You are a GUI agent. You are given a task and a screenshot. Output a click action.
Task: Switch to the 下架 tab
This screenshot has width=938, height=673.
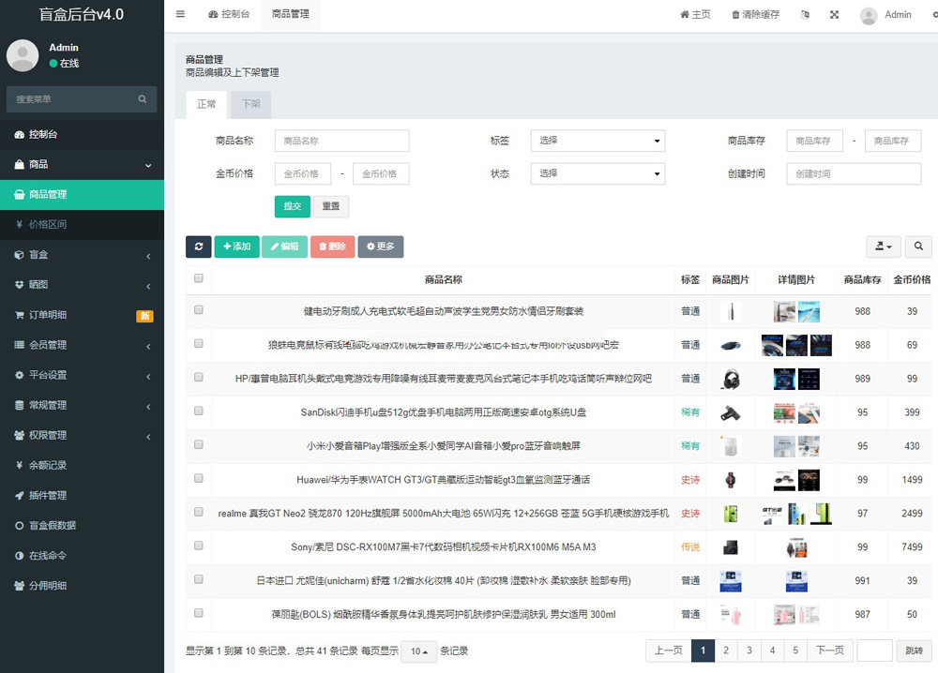[x=250, y=105]
